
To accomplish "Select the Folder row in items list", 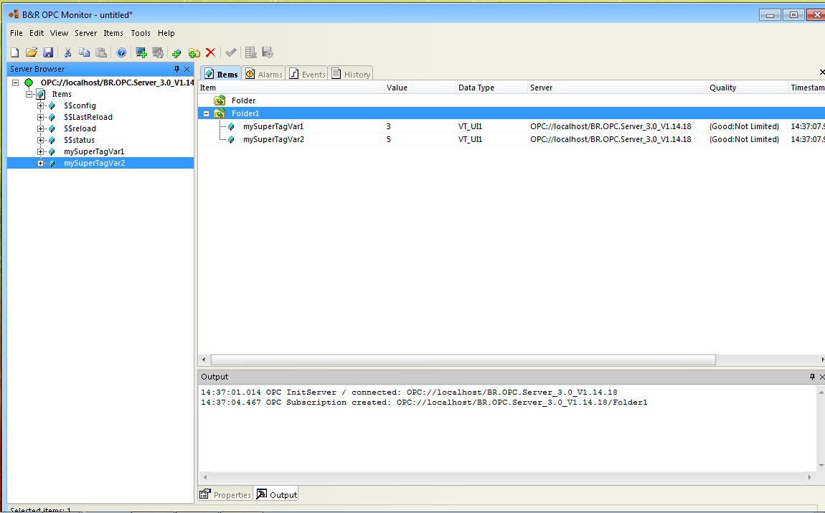I will click(511, 100).
